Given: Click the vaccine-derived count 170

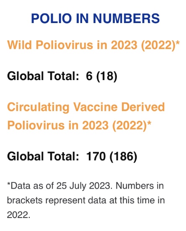Looking at the screenshot, I should 96,156.
